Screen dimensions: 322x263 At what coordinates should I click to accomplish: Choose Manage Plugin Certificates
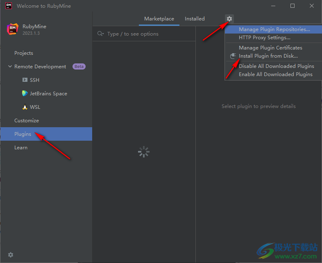coord(270,48)
